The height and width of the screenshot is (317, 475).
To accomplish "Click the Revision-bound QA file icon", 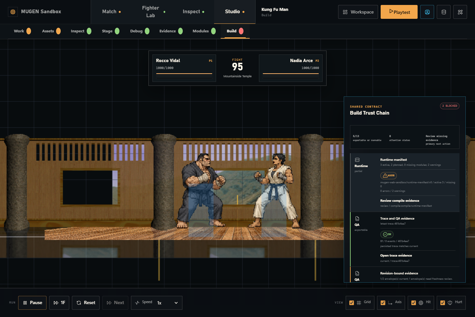I will click(357, 273).
